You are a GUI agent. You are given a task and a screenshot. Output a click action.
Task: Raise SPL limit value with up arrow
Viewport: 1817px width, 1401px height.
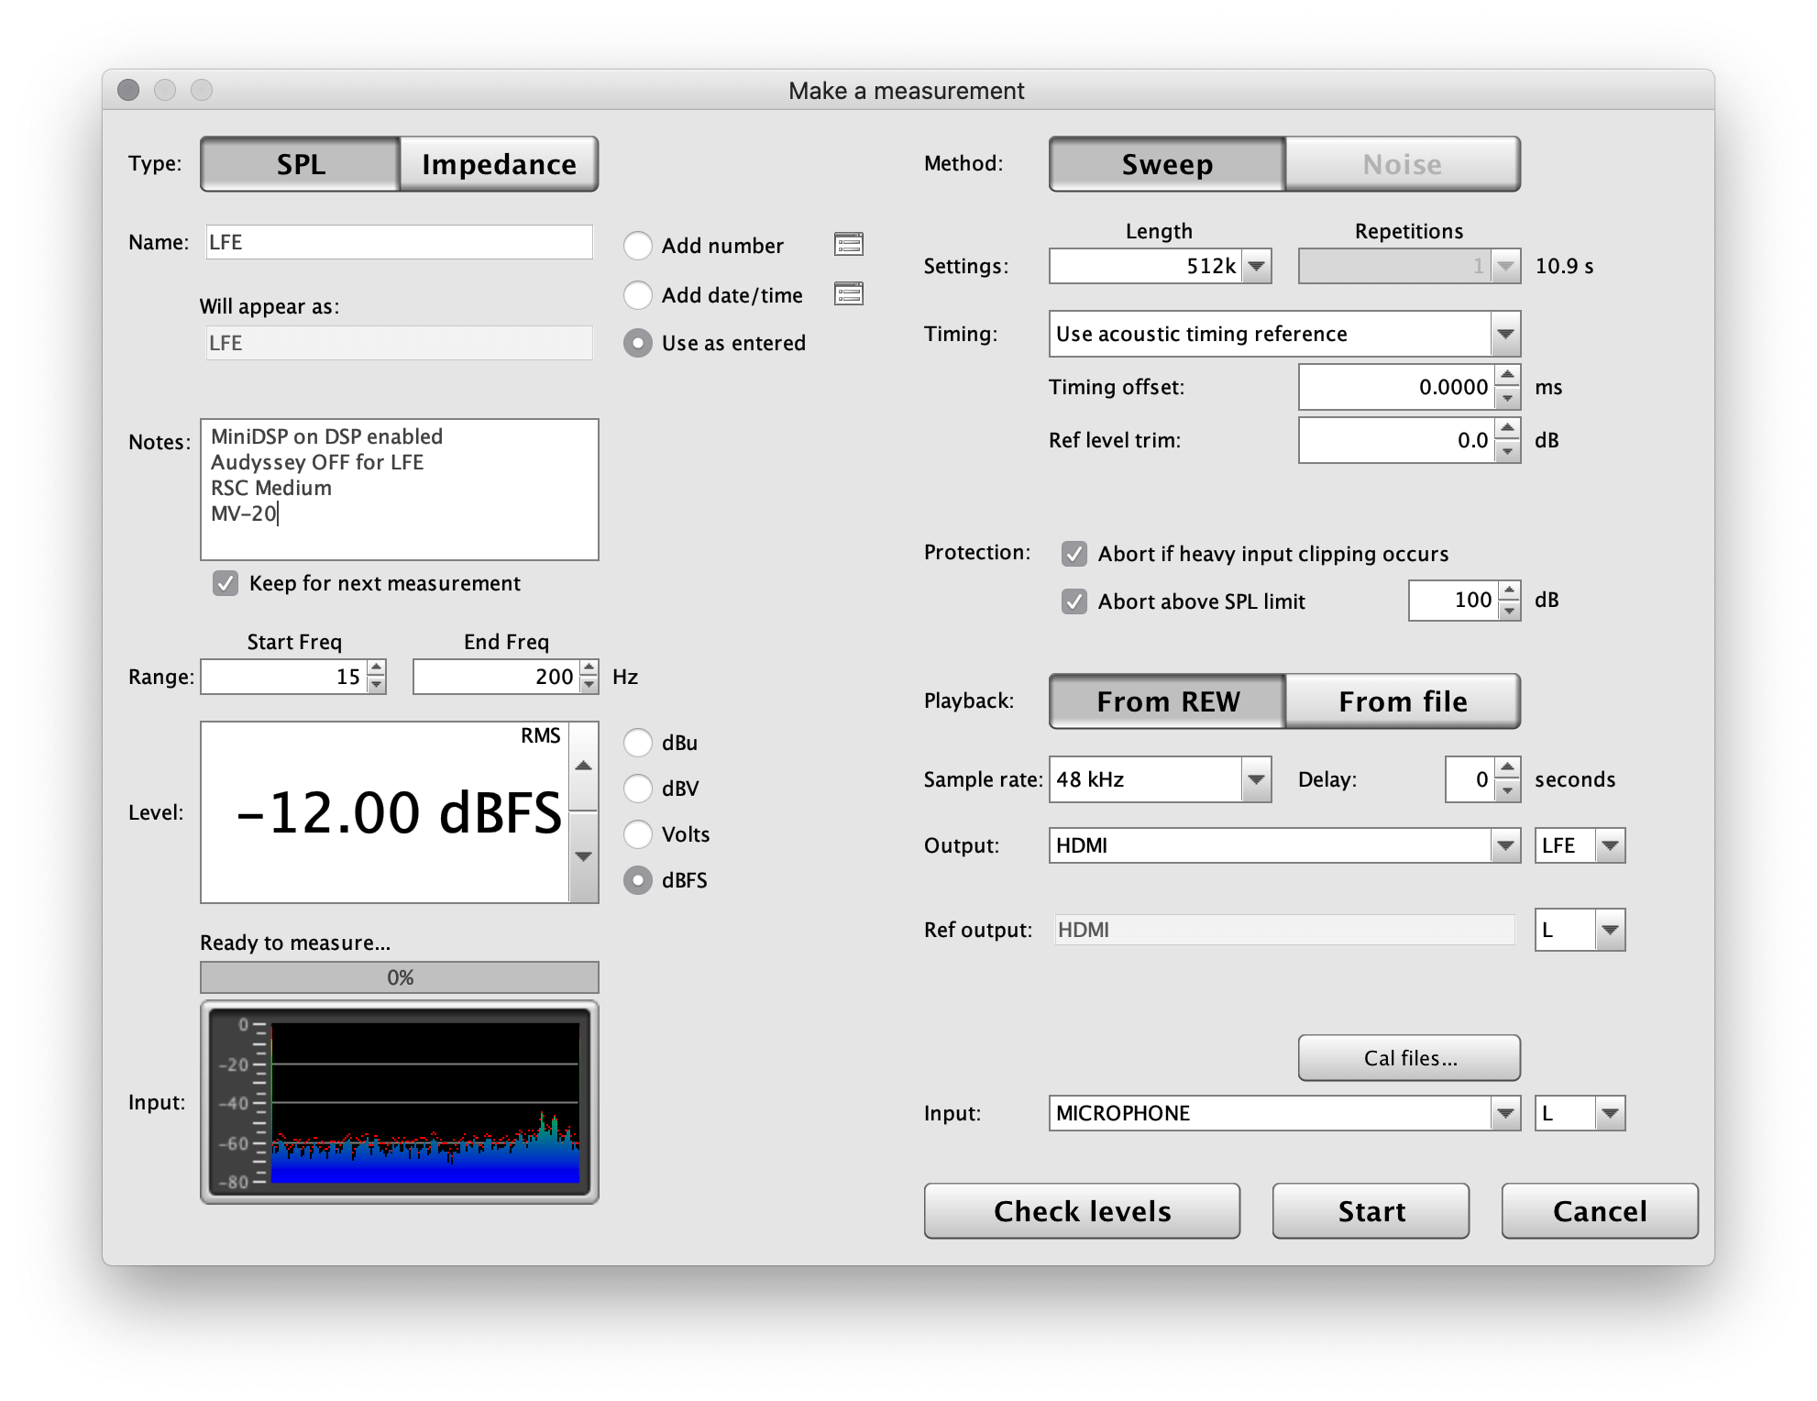click(x=1509, y=590)
